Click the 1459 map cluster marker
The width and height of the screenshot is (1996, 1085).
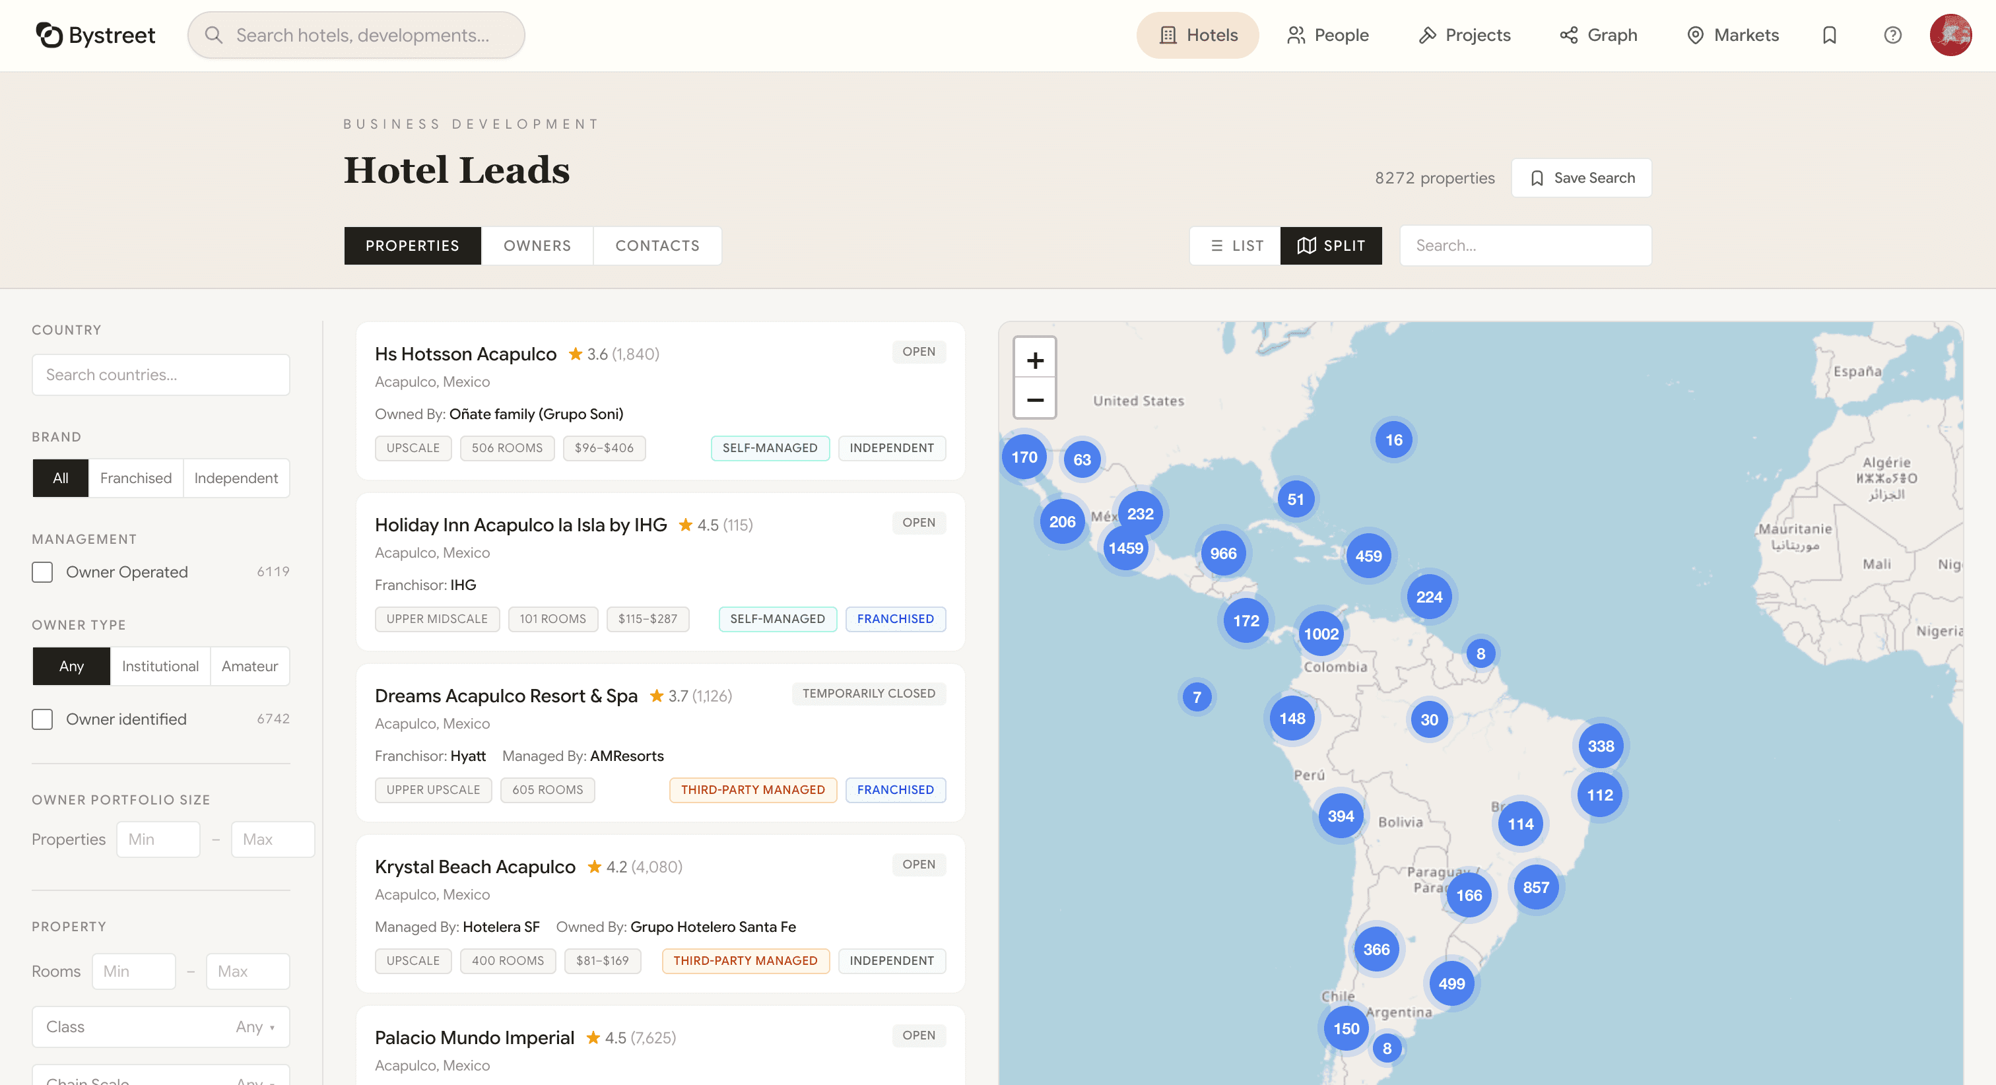[x=1125, y=548]
